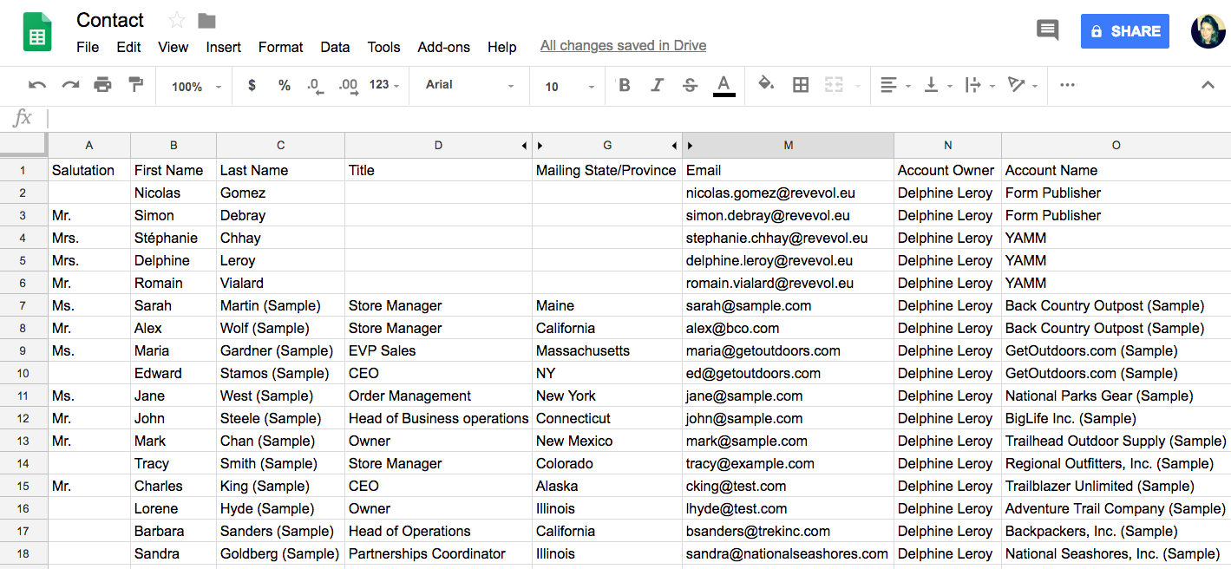Click the user account avatar
Screen dimensions: 1231x569
[x=1208, y=31]
